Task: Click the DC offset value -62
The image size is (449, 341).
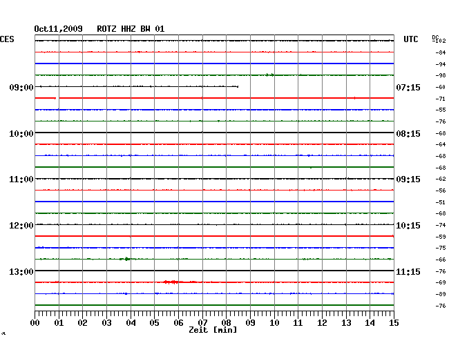Action: tap(441, 179)
